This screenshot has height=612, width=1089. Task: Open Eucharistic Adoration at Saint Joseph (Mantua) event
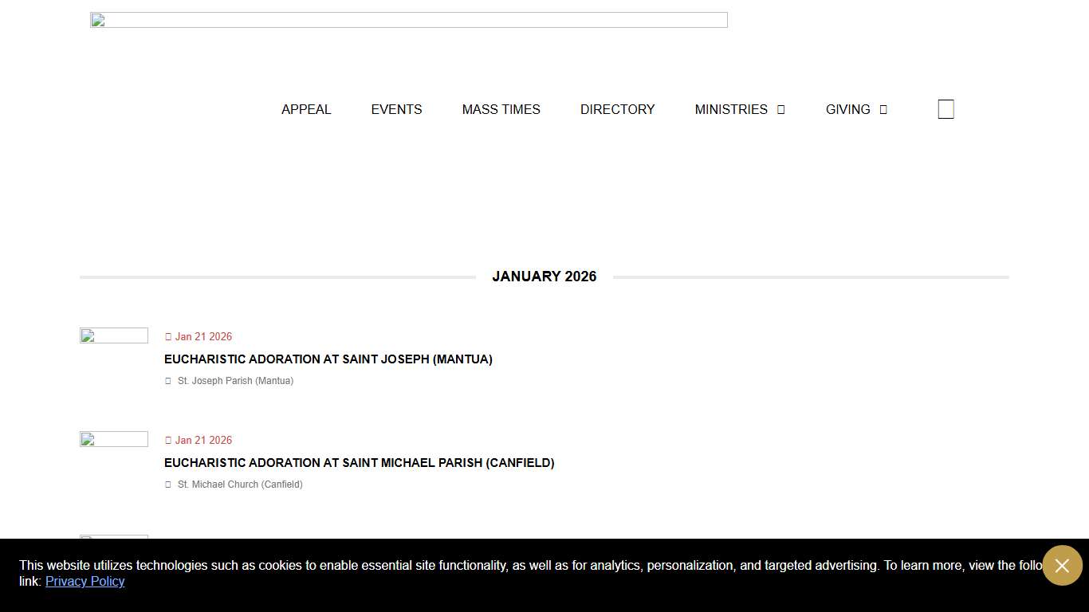click(x=328, y=359)
